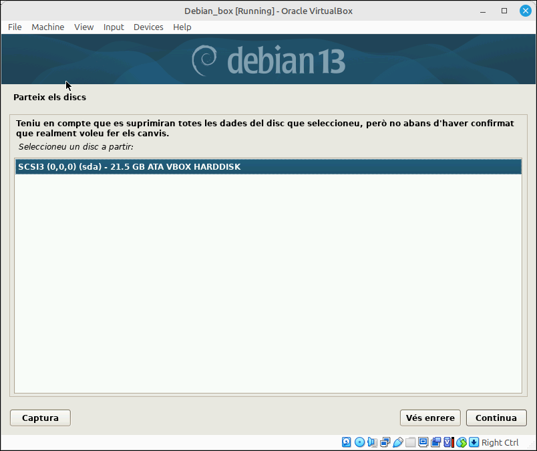
Task: Click the Right Ctrl host key label
Action: coord(500,442)
